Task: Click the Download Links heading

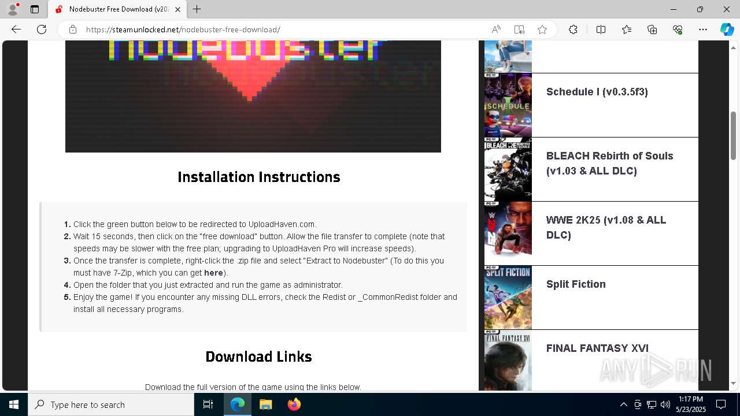Action: (259, 356)
